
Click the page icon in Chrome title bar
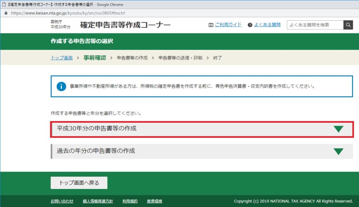(x=4, y=4)
